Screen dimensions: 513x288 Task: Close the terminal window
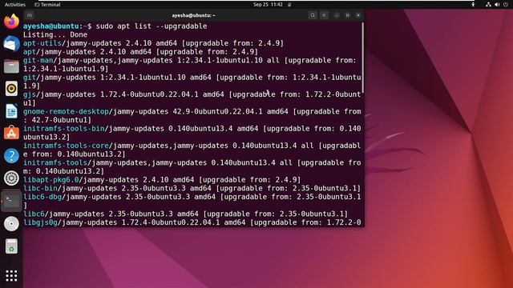pyautogui.click(x=358, y=15)
